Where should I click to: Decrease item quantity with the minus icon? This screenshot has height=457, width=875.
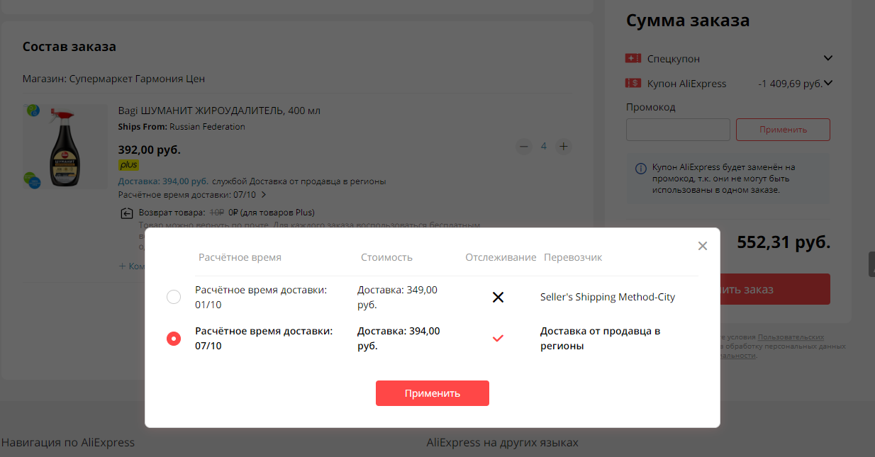coord(524,147)
